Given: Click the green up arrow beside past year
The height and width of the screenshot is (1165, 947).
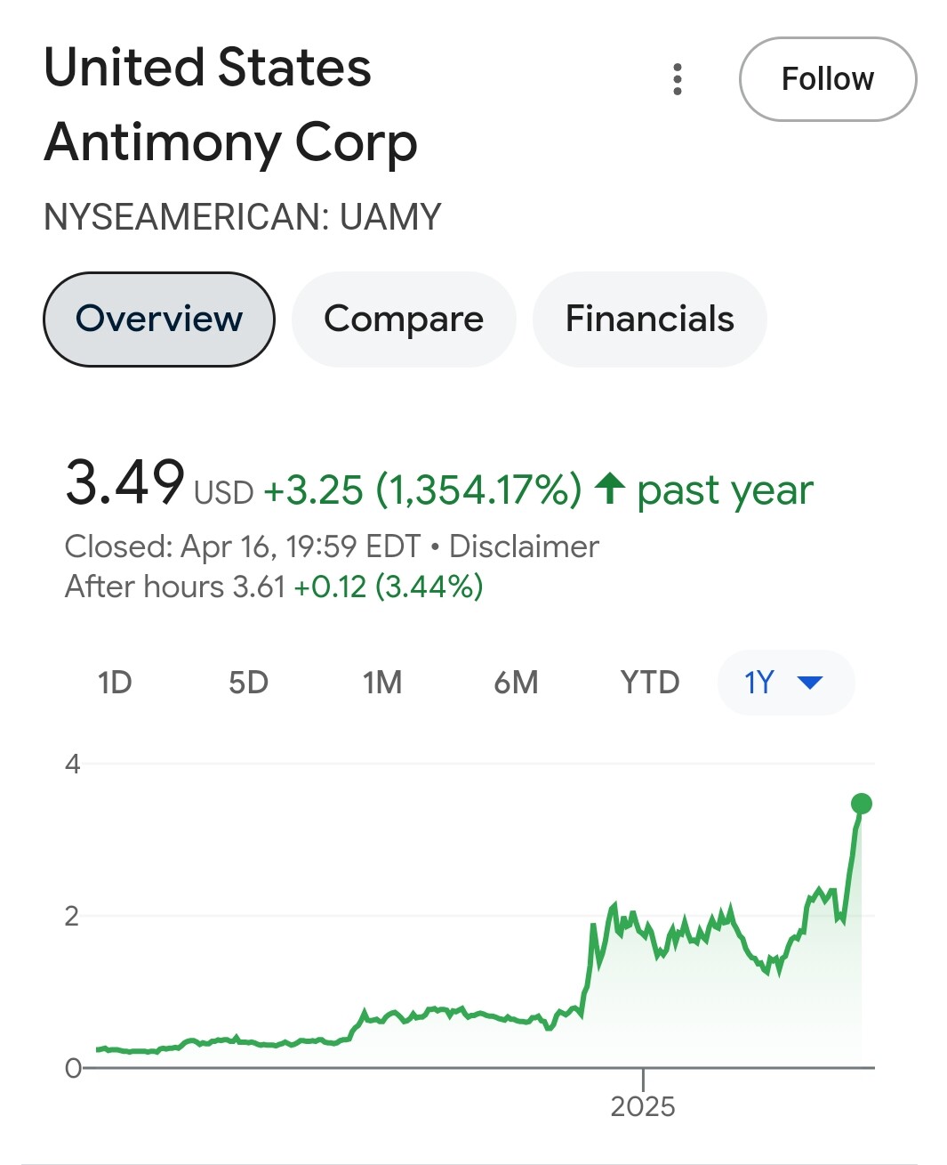Looking at the screenshot, I should [x=610, y=489].
